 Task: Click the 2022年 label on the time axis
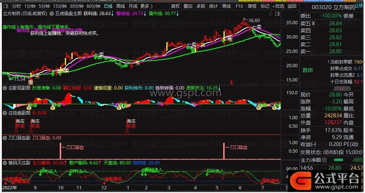pos(9,188)
